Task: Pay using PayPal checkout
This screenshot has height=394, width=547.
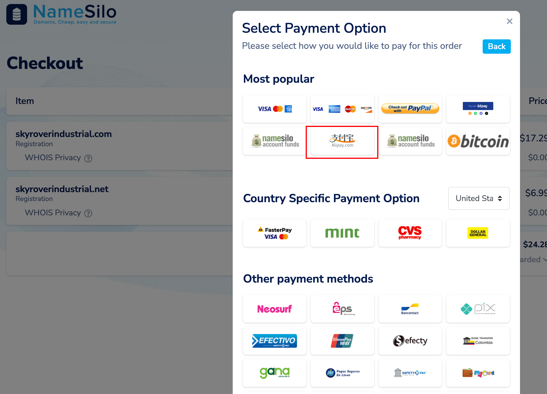Action: pos(410,109)
